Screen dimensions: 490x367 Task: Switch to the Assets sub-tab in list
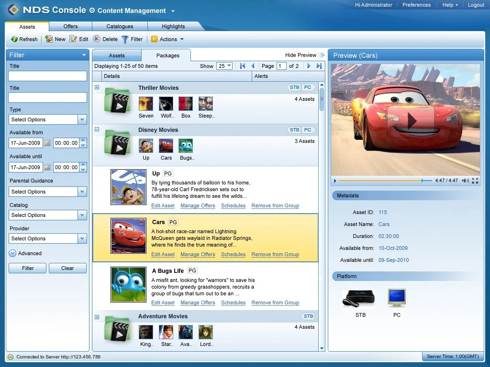click(117, 55)
